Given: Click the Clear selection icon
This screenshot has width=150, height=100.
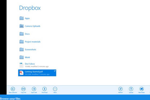Looking at the screenshot, I should pos(13,89).
